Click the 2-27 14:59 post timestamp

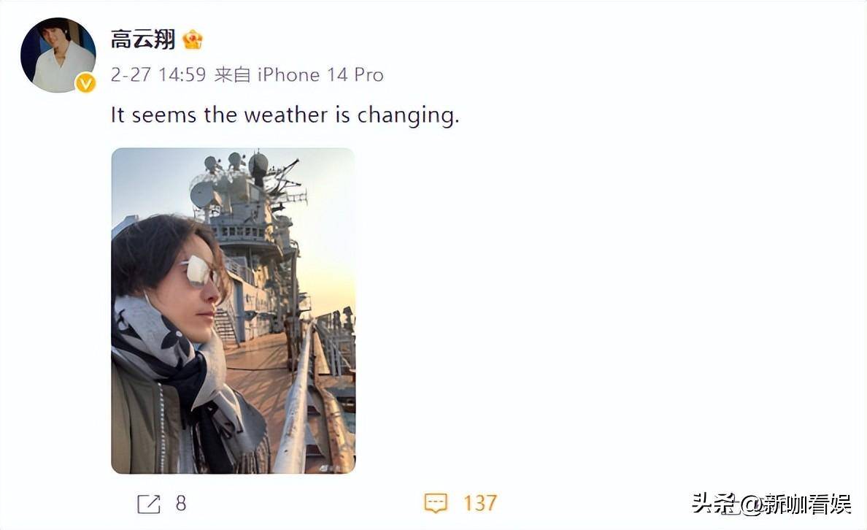tap(158, 74)
